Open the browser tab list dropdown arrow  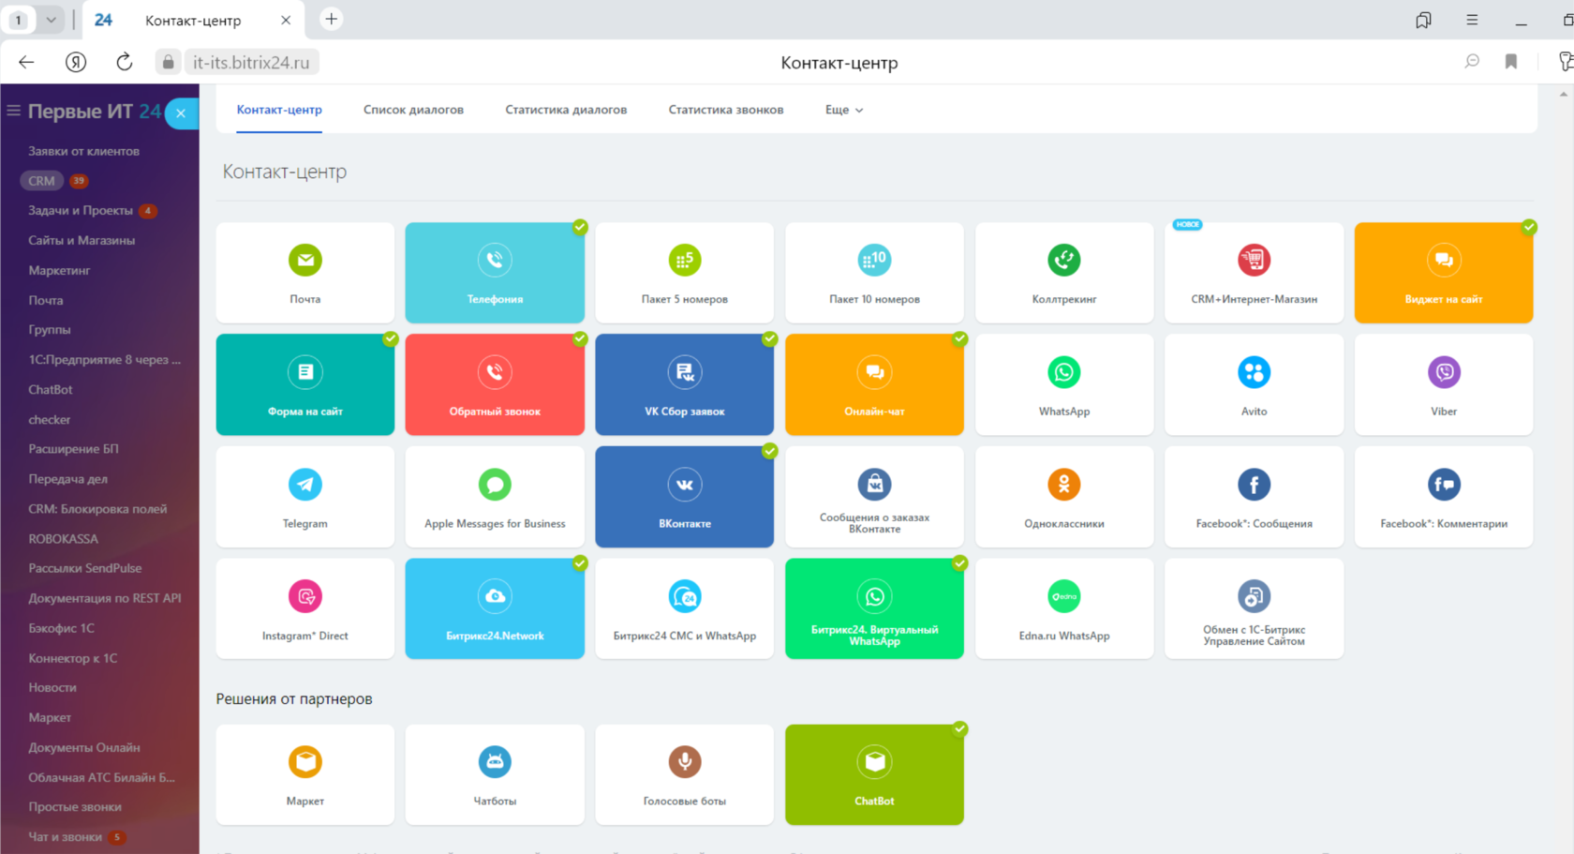coord(52,20)
